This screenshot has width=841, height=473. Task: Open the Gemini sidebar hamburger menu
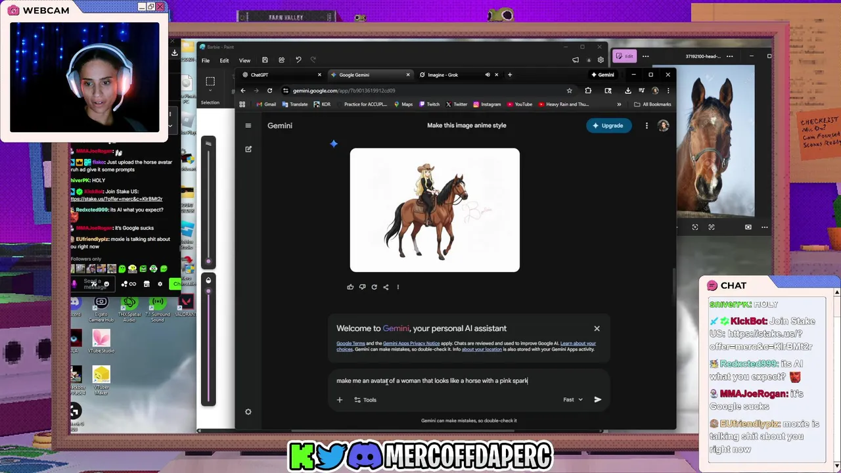(x=248, y=125)
